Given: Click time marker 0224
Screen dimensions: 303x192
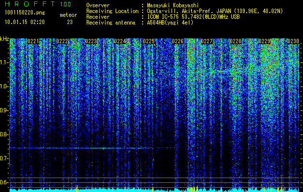Looking at the screenshot, I should pyautogui.click(x=120, y=41).
